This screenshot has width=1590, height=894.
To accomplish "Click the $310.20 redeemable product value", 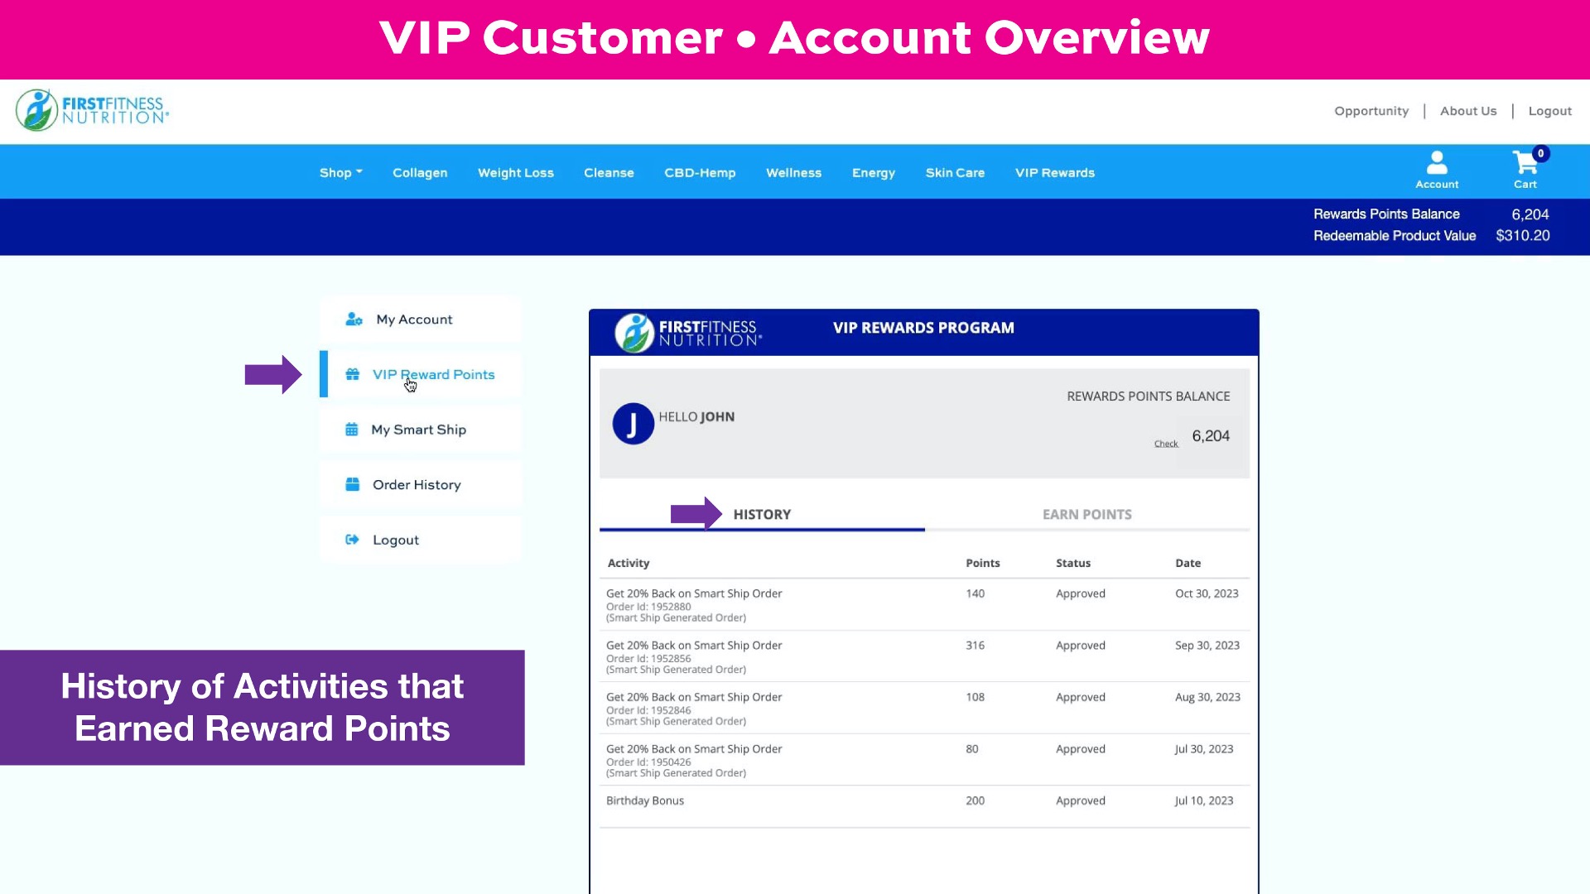I will (x=1522, y=236).
